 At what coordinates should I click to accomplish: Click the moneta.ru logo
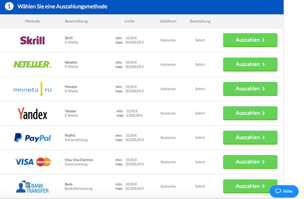(x=32, y=89)
